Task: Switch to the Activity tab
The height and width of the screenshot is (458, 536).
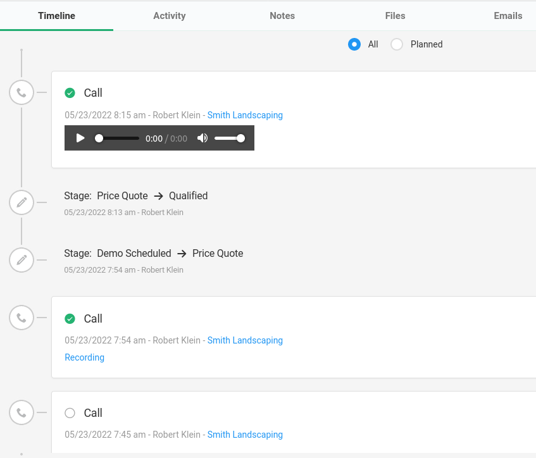Action: [x=169, y=16]
